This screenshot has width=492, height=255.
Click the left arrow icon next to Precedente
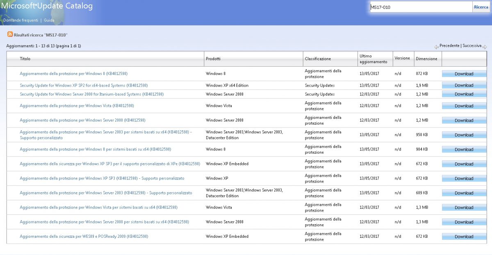point(436,47)
